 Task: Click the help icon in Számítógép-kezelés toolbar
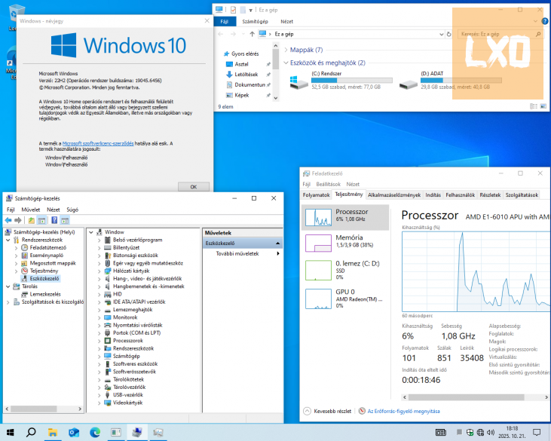coord(54,220)
